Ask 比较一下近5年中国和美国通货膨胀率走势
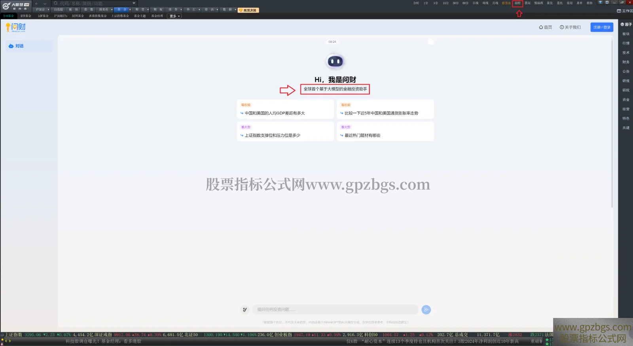633x346 pixels. [385, 109]
